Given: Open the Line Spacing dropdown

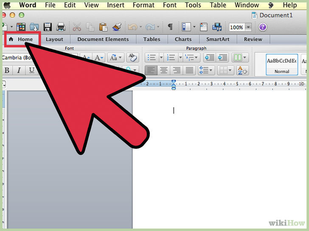Looking at the screenshot, I should [206, 70].
